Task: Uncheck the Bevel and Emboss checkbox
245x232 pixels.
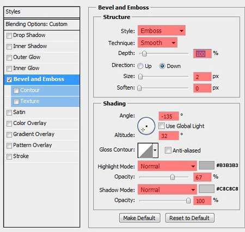Action: pos(9,79)
